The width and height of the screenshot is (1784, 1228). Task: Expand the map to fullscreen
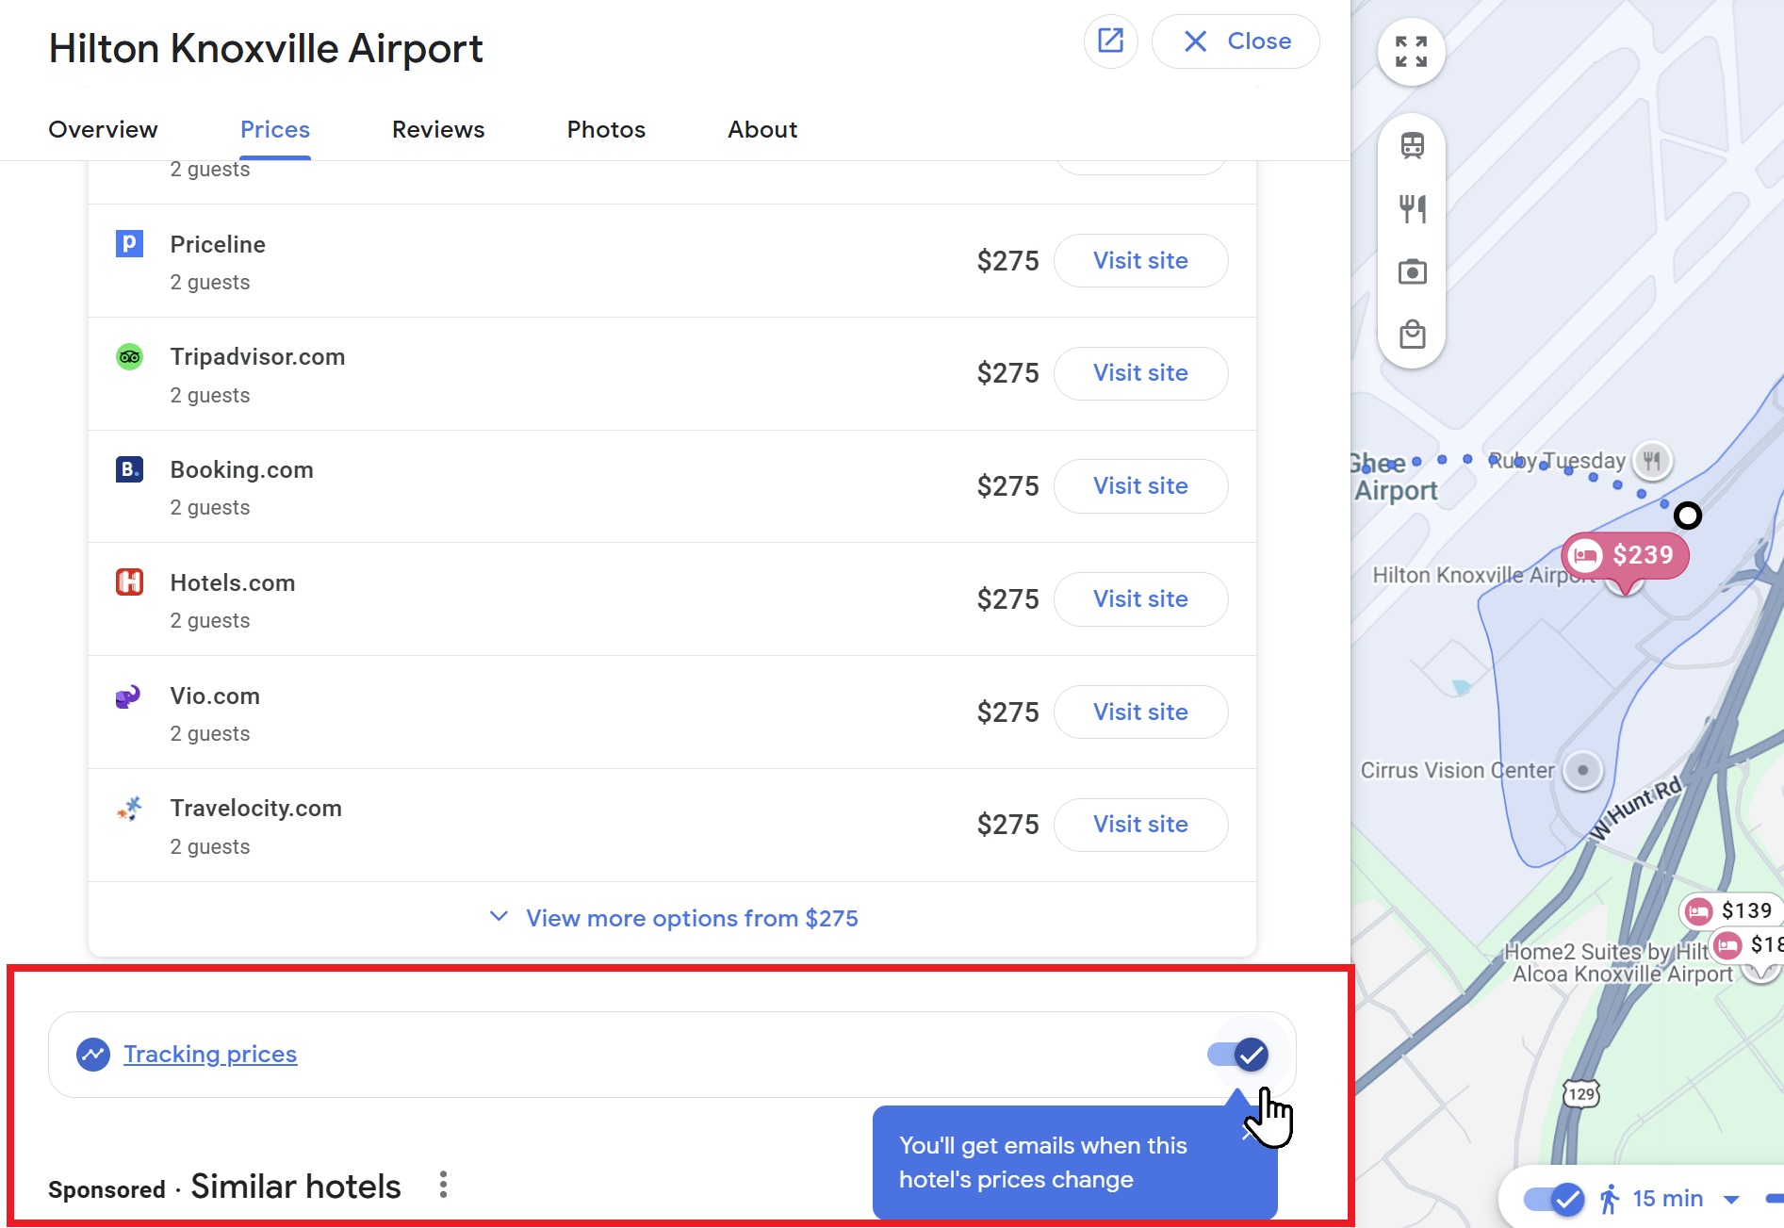pos(1411,52)
